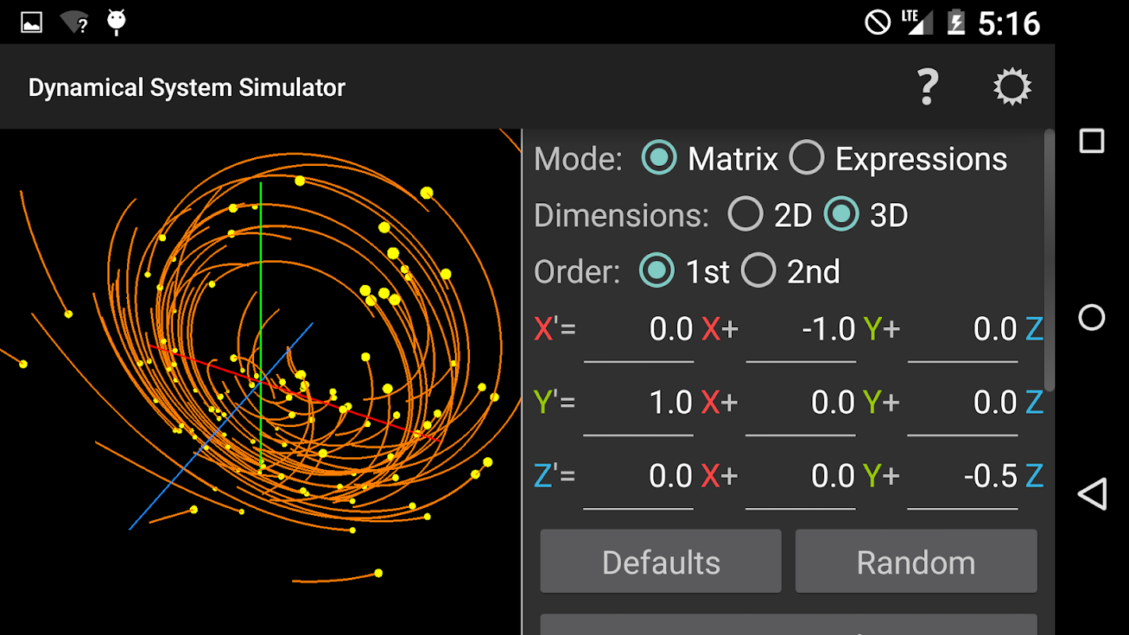Open recent apps with the square icon
Image resolution: width=1129 pixels, height=635 pixels.
1092,141
